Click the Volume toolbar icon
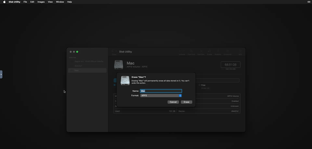 (x=182, y=51)
